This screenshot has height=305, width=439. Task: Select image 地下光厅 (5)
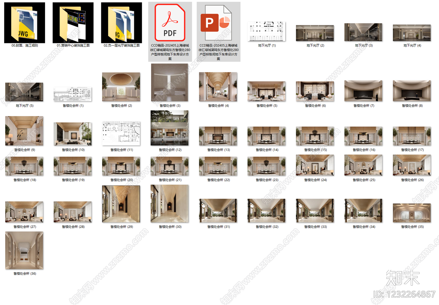pos(24,92)
